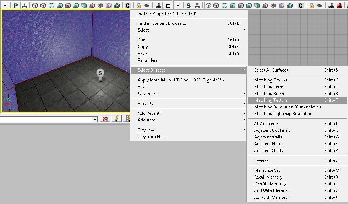This screenshot has width=348, height=204.
Task: Enable Lightmap Density view in perspective viewport
Action: pyautogui.click(x=109, y=6)
